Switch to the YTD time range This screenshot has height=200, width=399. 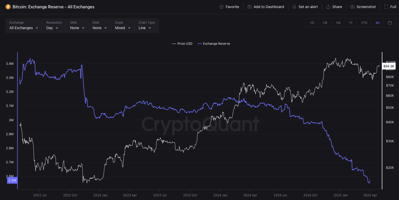pyautogui.click(x=364, y=23)
